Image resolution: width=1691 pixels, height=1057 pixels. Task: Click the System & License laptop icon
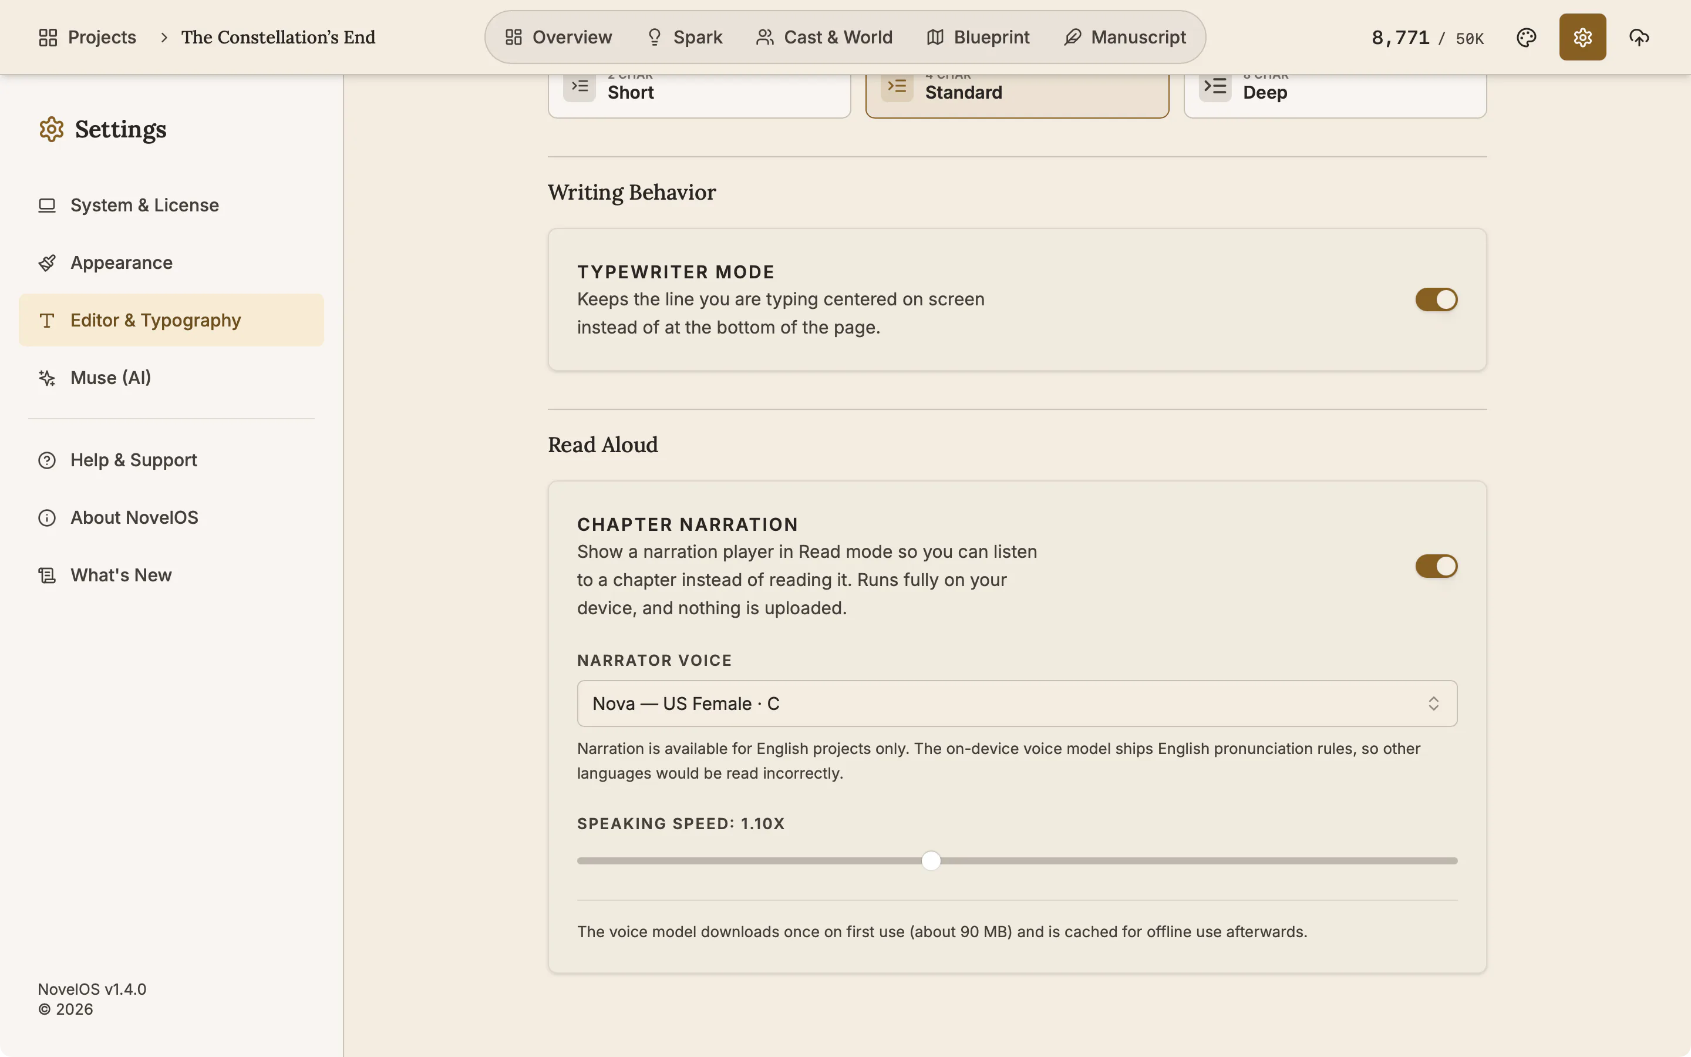tap(47, 206)
